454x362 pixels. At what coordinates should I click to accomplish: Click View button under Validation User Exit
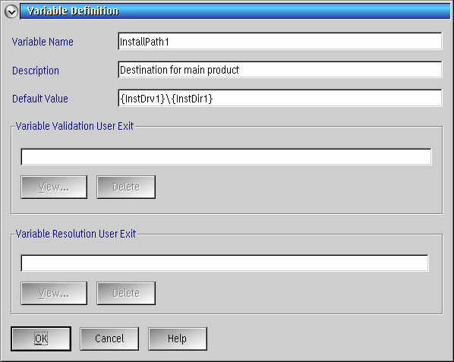54,187
